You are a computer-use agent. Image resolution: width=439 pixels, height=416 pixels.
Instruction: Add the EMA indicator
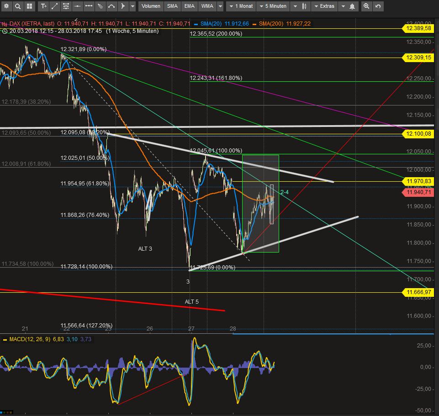click(x=189, y=6)
